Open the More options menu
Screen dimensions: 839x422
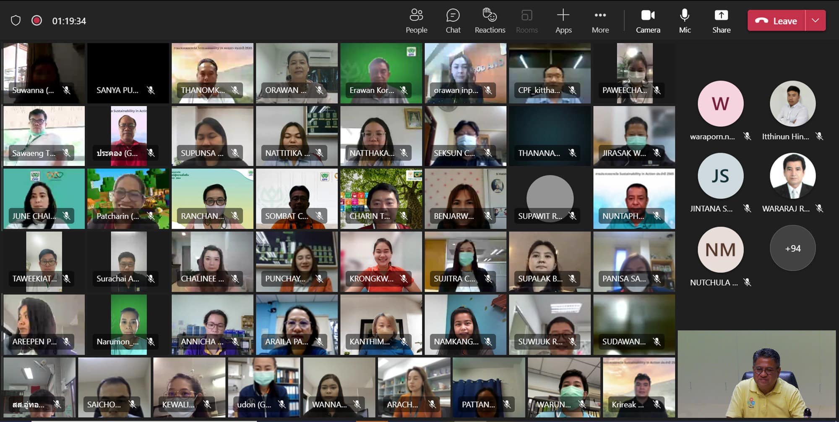click(x=600, y=21)
